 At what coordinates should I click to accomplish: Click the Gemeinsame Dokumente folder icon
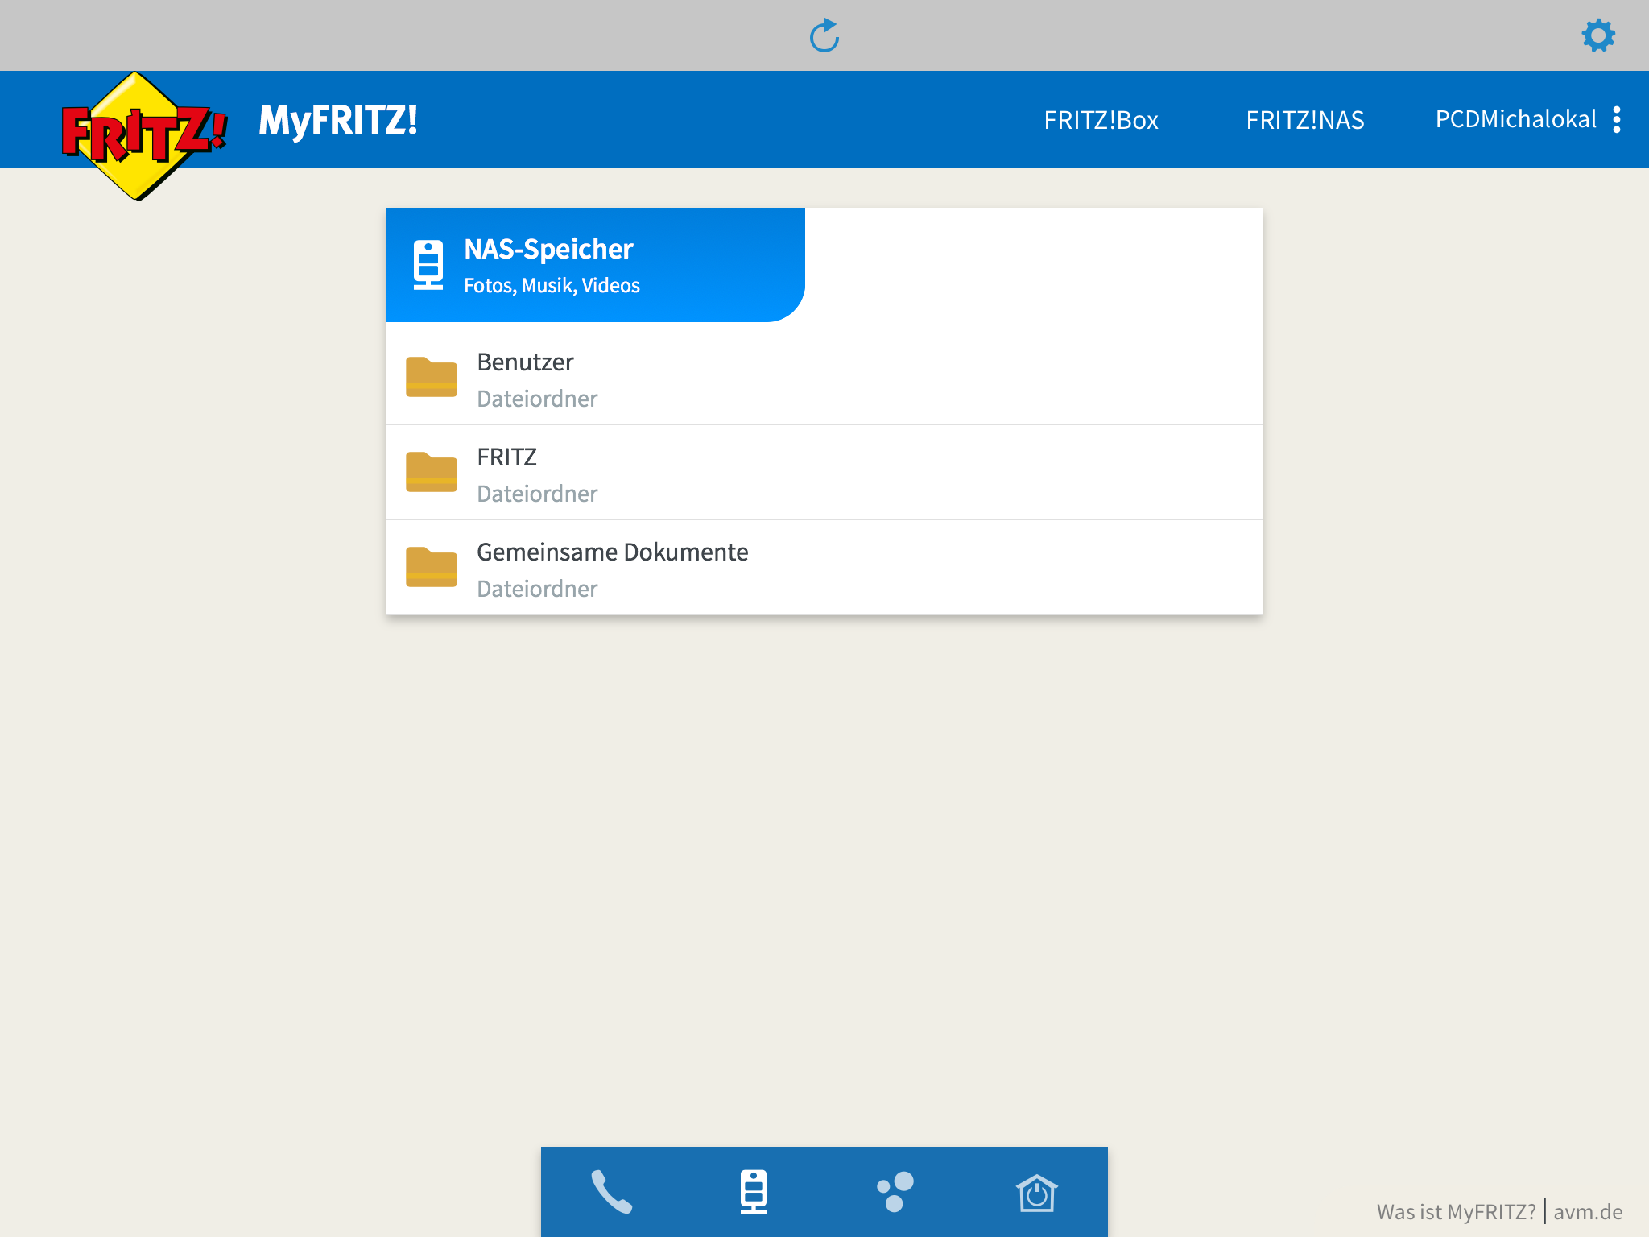click(431, 567)
